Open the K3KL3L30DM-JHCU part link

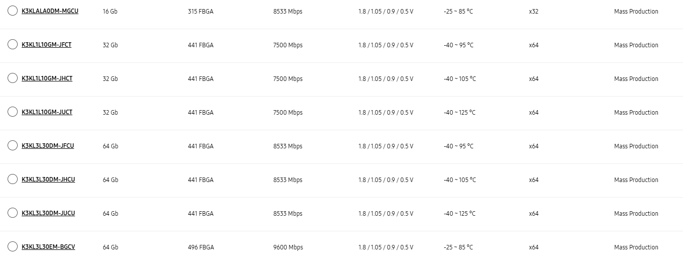48,180
